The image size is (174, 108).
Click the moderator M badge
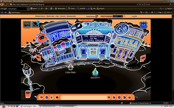click(143, 25)
